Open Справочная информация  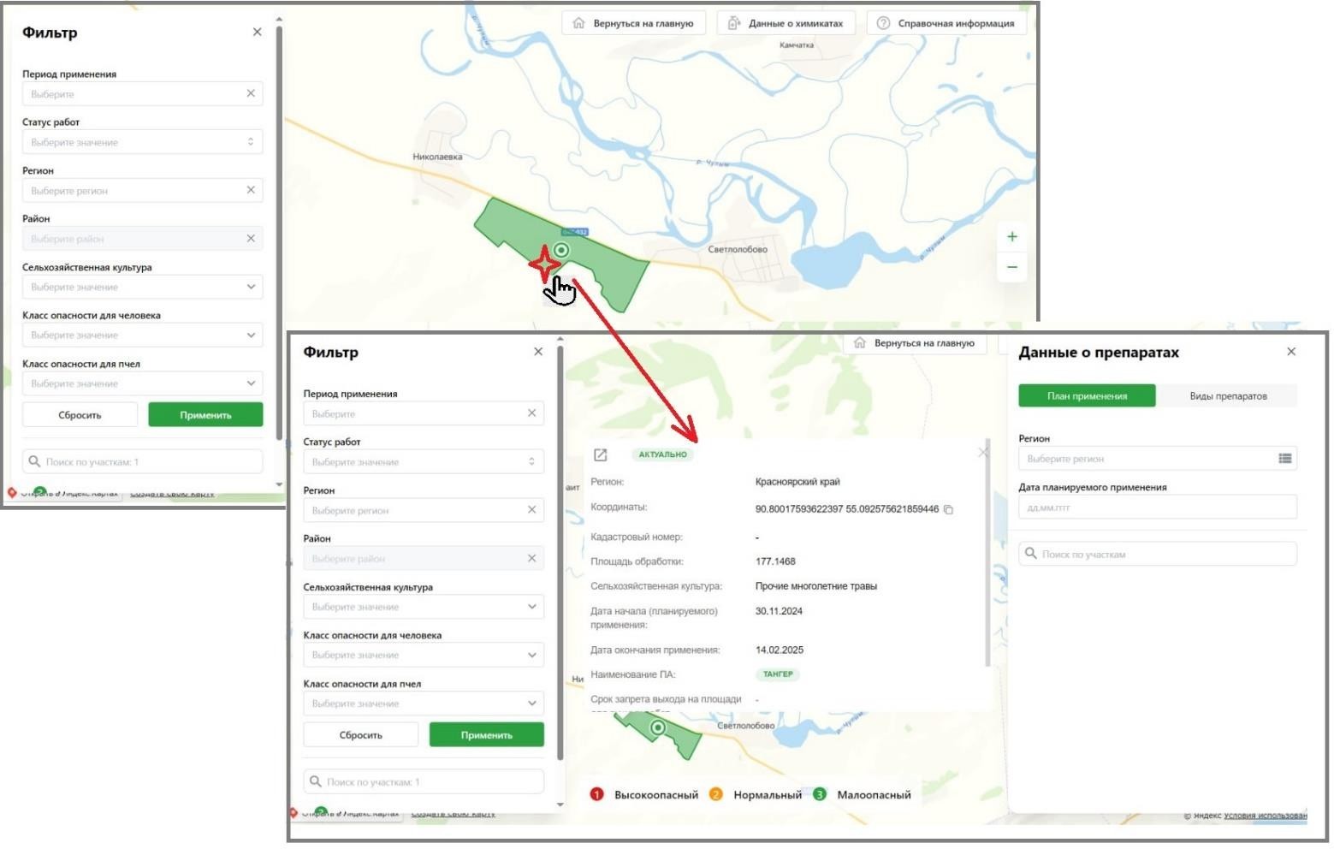pos(946,23)
